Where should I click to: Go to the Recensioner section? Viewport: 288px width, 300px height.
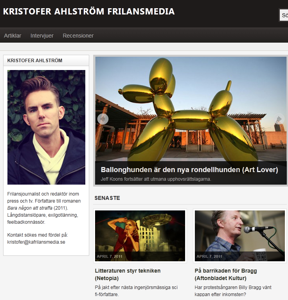78,36
